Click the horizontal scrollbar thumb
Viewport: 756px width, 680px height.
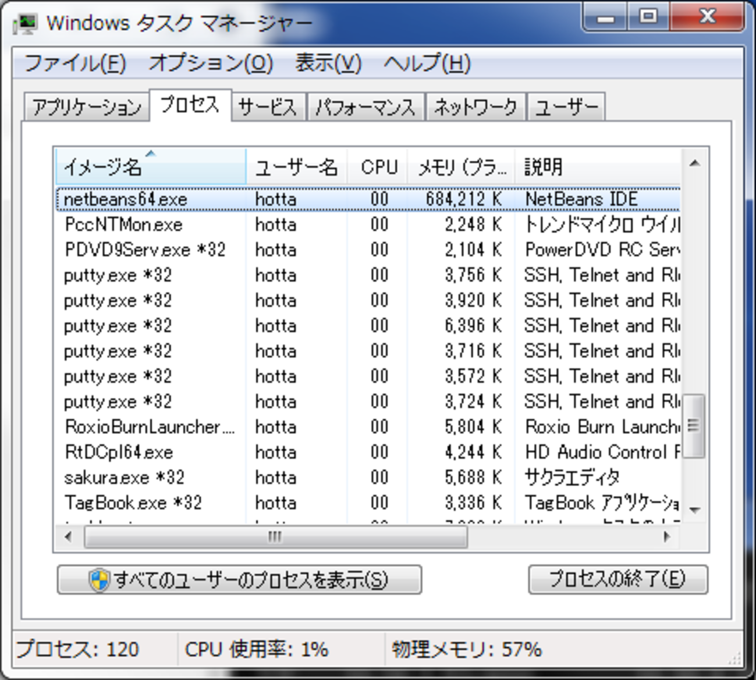click(x=276, y=536)
